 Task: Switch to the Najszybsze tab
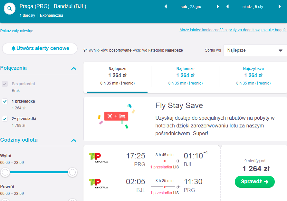[253, 76]
